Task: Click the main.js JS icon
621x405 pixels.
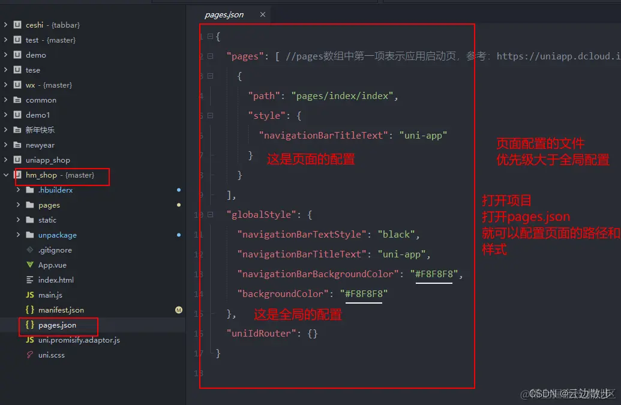Action: click(30, 295)
